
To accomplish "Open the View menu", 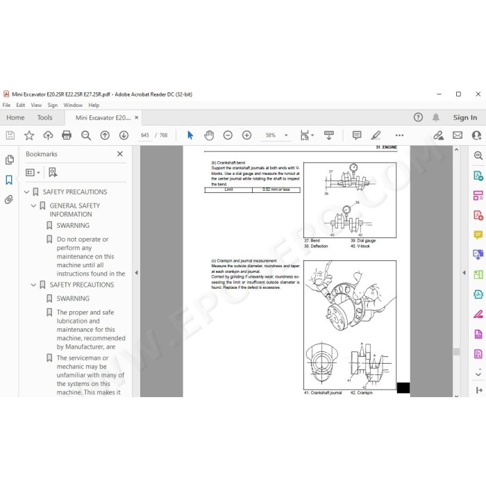I will (36, 105).
